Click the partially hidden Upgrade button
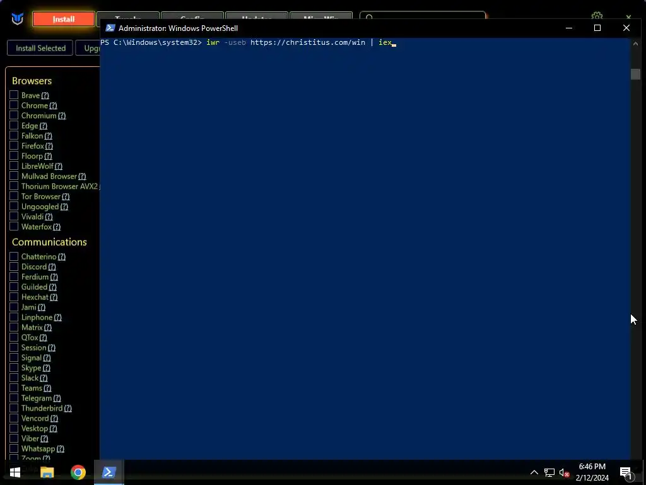646x485 pixels. tap(88, 48)
